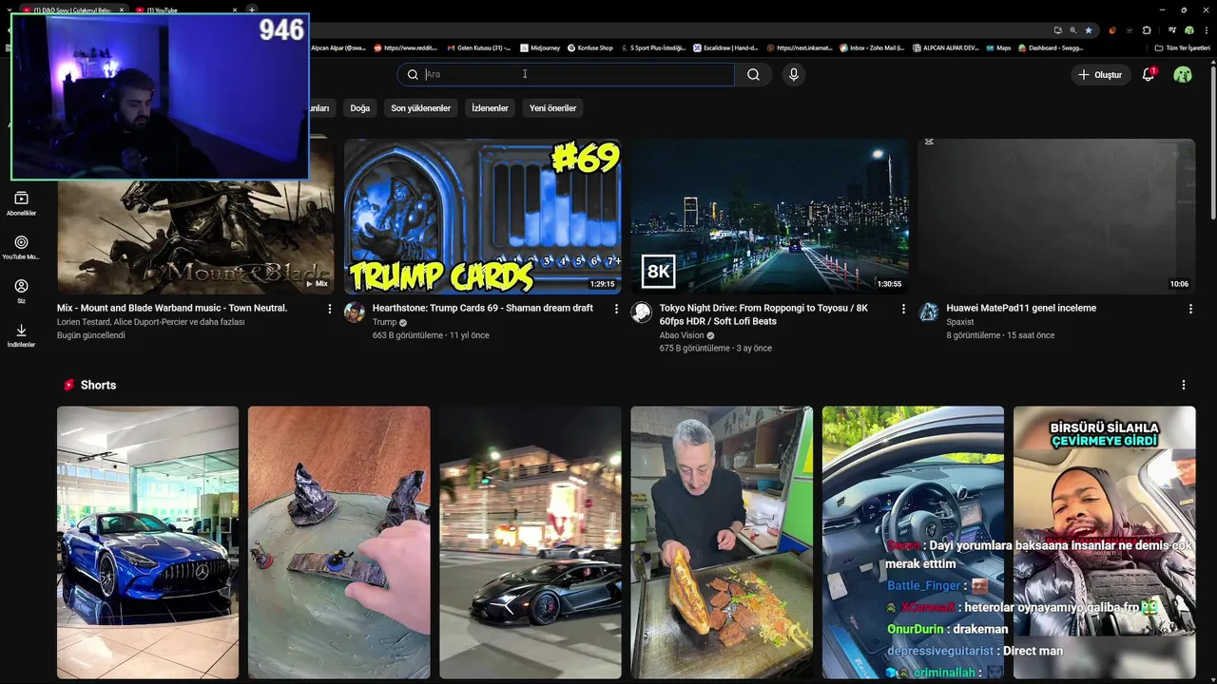
Task: Open the Spaxist channel name
Action: pyautogui.click(x=960, y=322)
